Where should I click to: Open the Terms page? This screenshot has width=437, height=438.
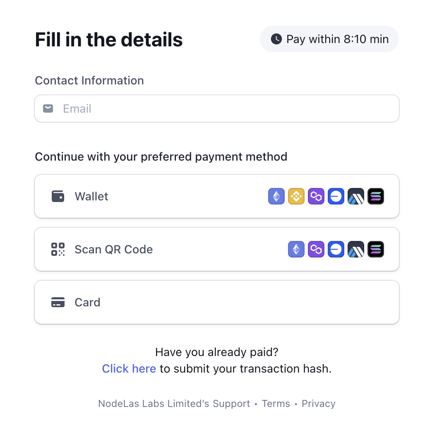pos(276,403)
